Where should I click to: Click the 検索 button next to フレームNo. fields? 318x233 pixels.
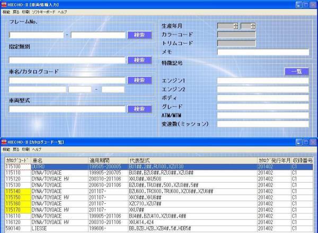click(x=139, y=35)
